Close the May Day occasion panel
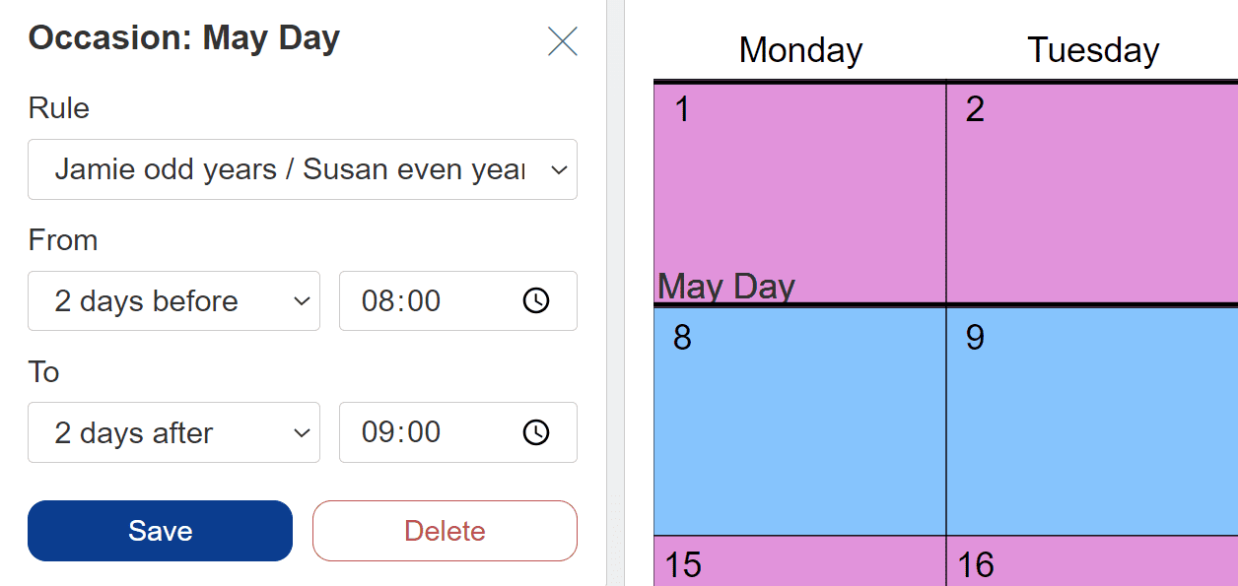This screenshot has width=1238, height=586. [563, 41]
